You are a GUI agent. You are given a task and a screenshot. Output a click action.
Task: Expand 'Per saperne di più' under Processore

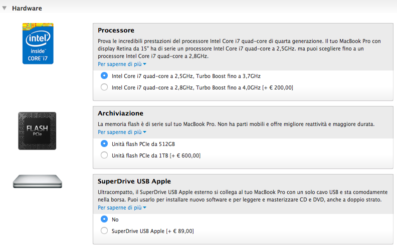point(122,64)
